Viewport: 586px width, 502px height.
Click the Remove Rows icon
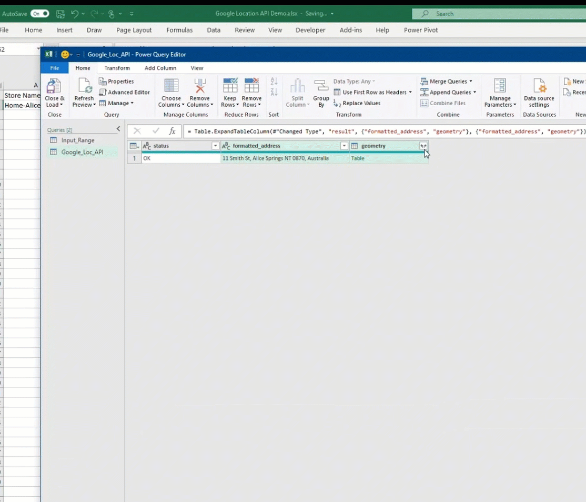251,86
